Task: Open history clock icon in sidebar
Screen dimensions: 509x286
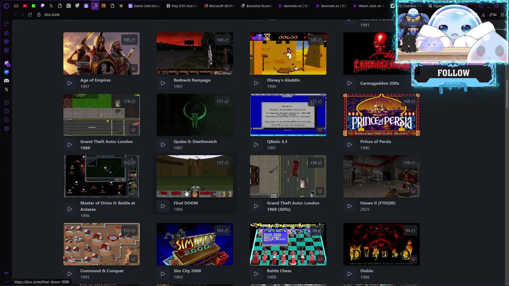Action: tap(6, 111)
